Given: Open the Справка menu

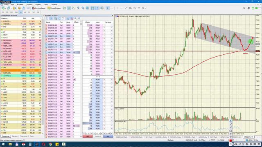Looking at the screenshot, I should 54,4.
